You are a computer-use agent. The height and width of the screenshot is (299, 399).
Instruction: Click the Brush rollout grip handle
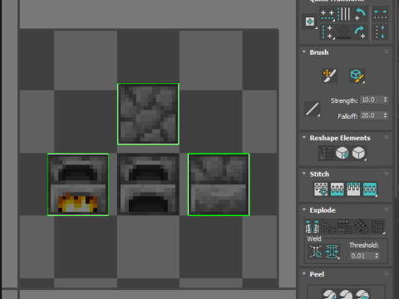pyautogui.click(x=387, y=51)
